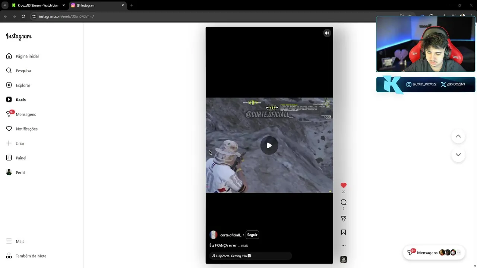This screenshot has height=268, width=477.
Task: Open tab search dropdown arrow
Action: pyautogui.click(x=5, y=5)
